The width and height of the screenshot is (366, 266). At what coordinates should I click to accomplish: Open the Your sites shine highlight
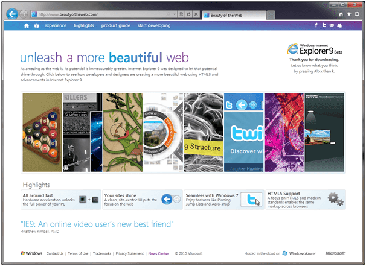tap(143, 200)
